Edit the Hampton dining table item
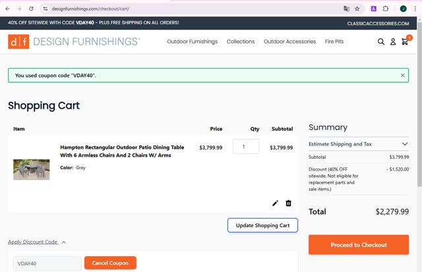 (x=275, y=204)
